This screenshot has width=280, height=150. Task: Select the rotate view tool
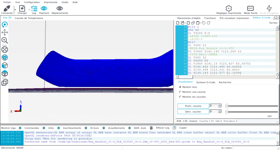[x=5, y=24]
